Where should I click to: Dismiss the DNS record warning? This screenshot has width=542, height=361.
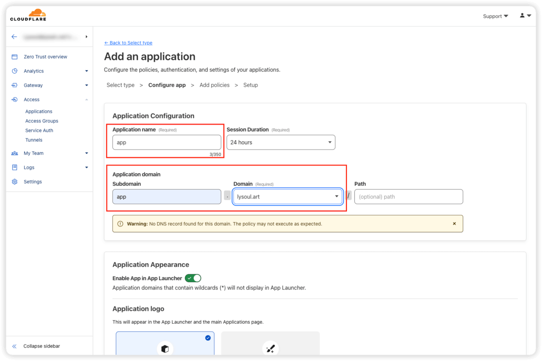pyautogui.click(x=454, y=224)
